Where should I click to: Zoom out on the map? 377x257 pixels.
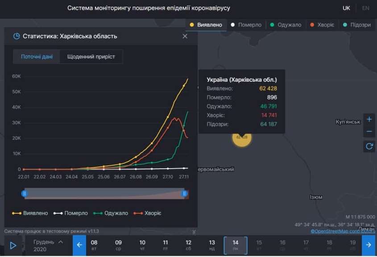[x=369, y=131]
